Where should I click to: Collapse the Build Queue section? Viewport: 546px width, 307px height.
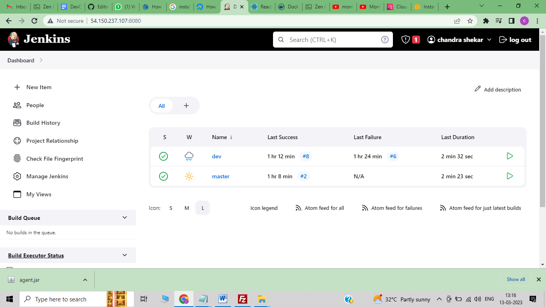coord(124,217)
